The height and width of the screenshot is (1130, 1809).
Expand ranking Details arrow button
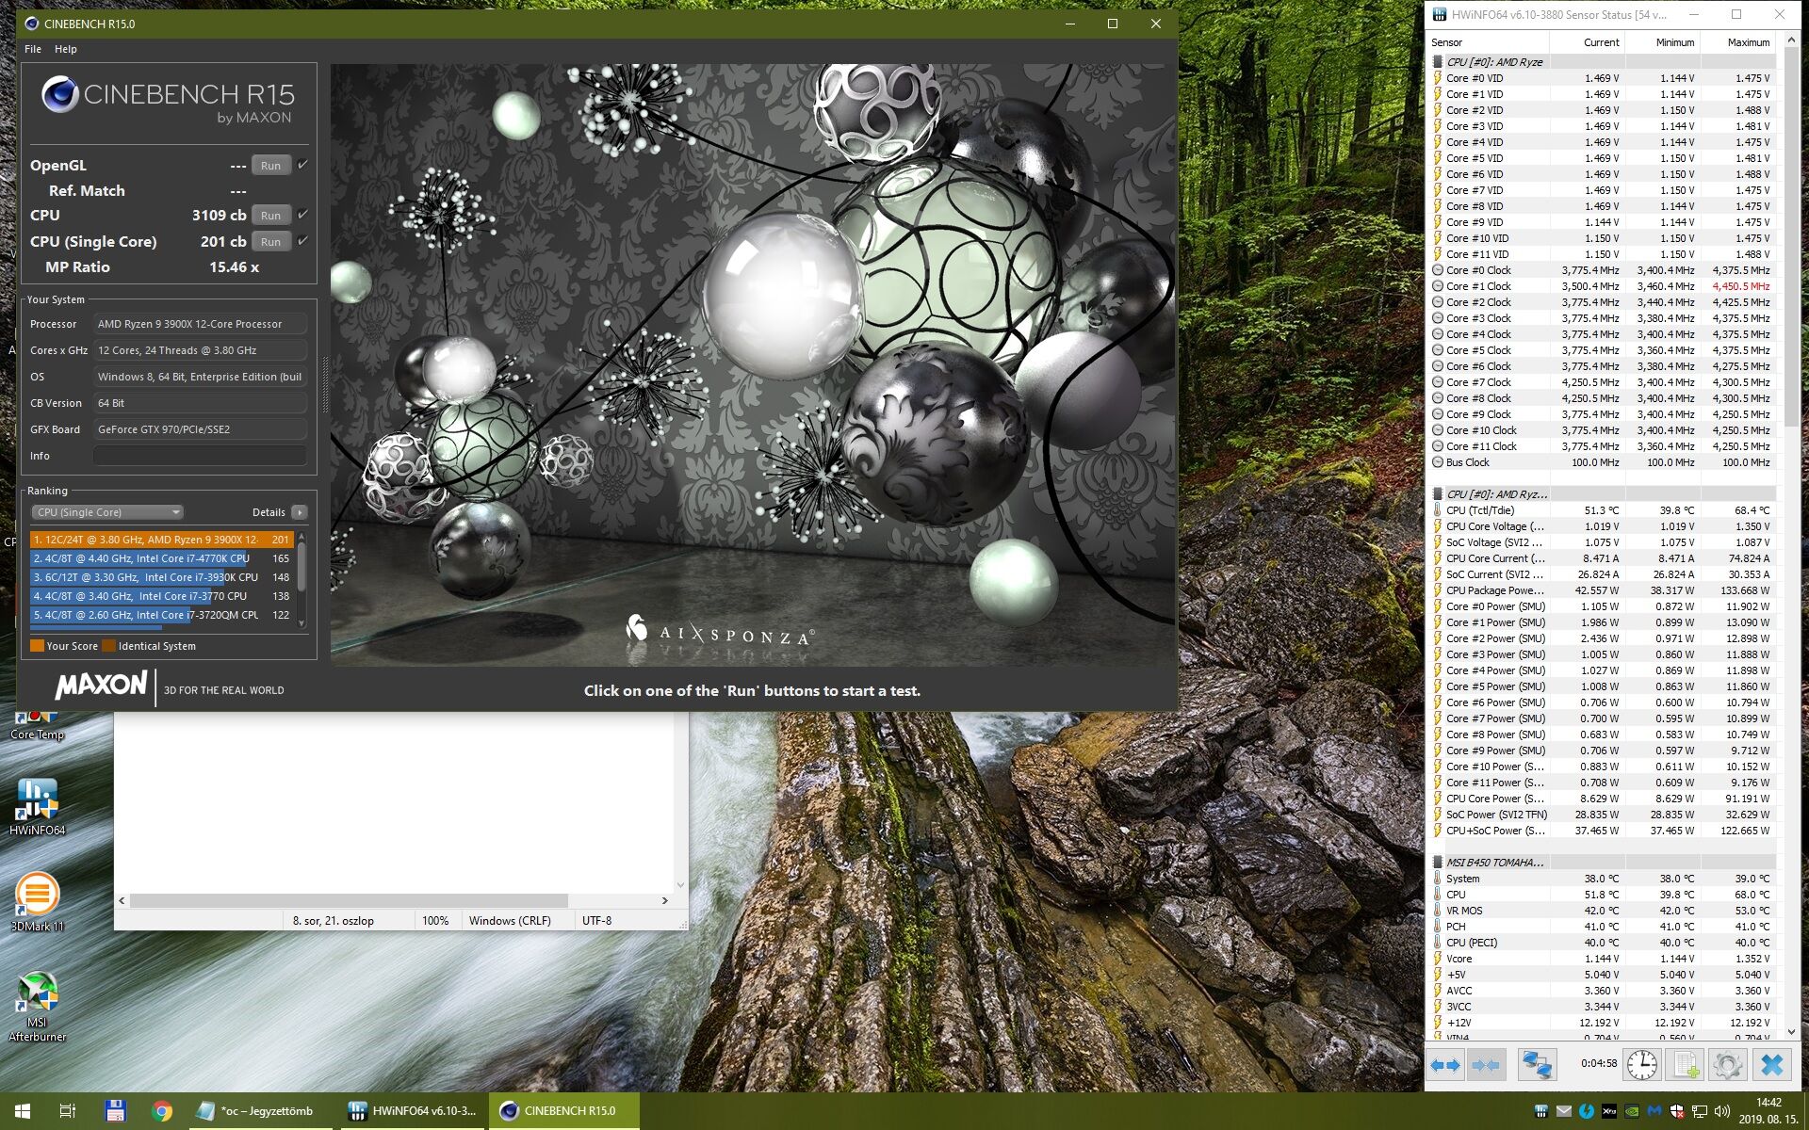tap(299, 512)
